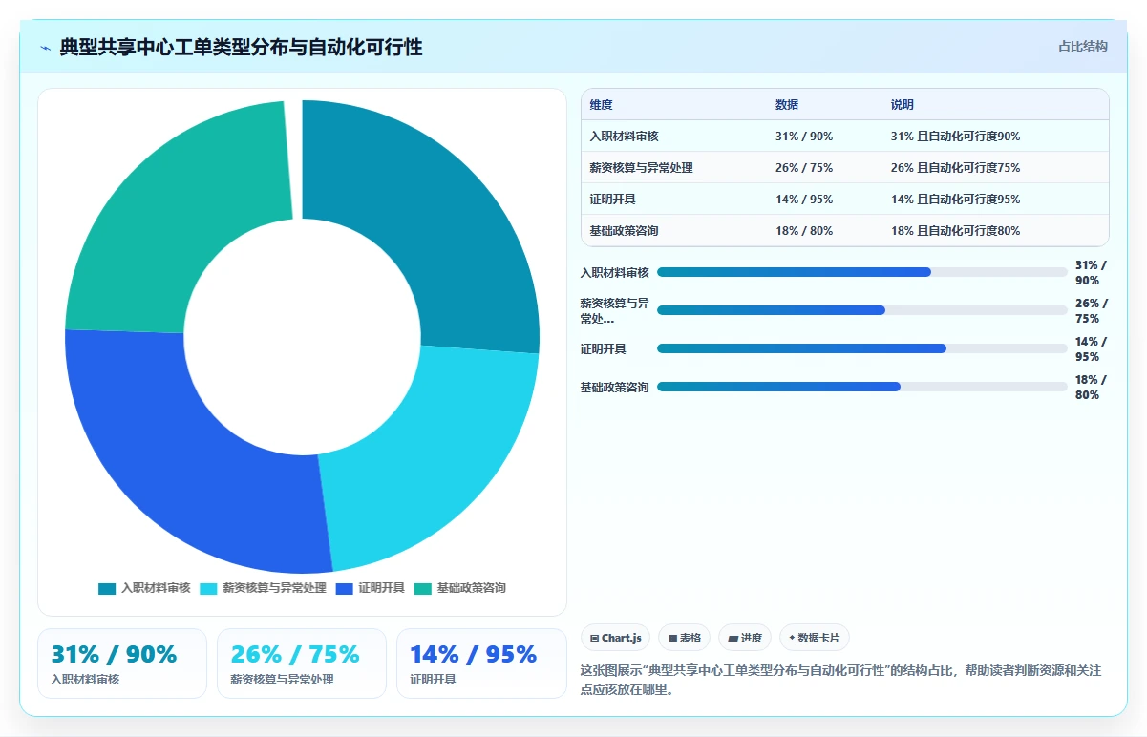Select the 入职材料审核 table row name
Screen dimensions: 1147x737
coord(625,137)
